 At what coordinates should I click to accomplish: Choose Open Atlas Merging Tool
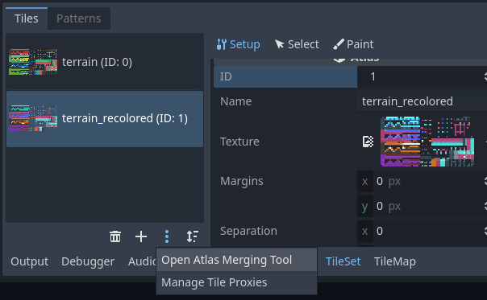[236, 260]
